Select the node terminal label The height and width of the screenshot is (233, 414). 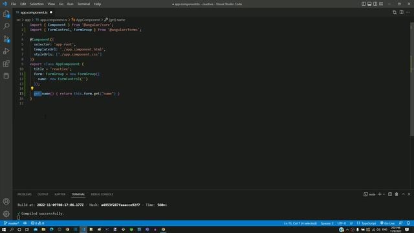tap(369, 194)
